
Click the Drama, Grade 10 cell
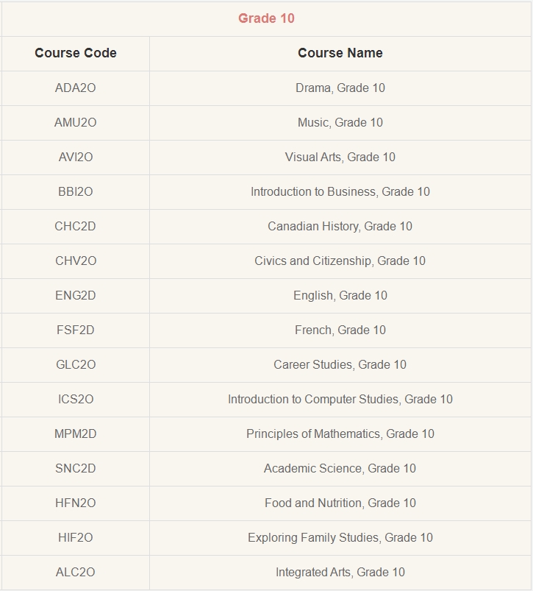click(340, 88)
